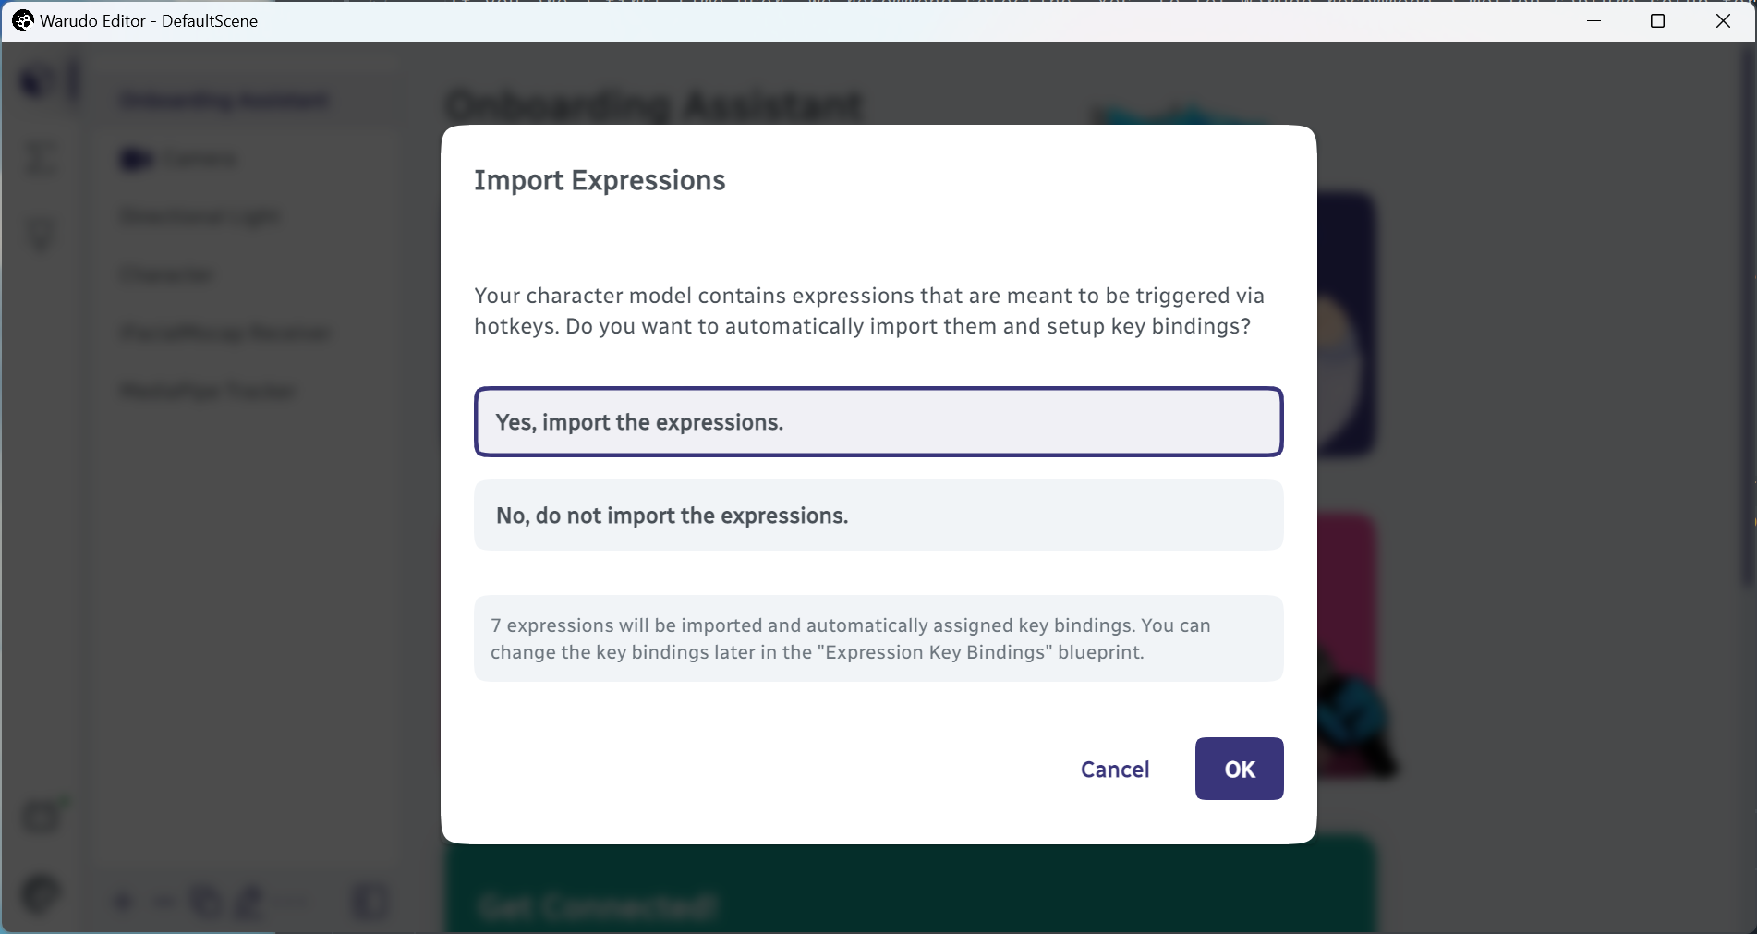Click the blurred green Get Connected banner
The width and height of the screenshot is (1757, 934).
911,885
